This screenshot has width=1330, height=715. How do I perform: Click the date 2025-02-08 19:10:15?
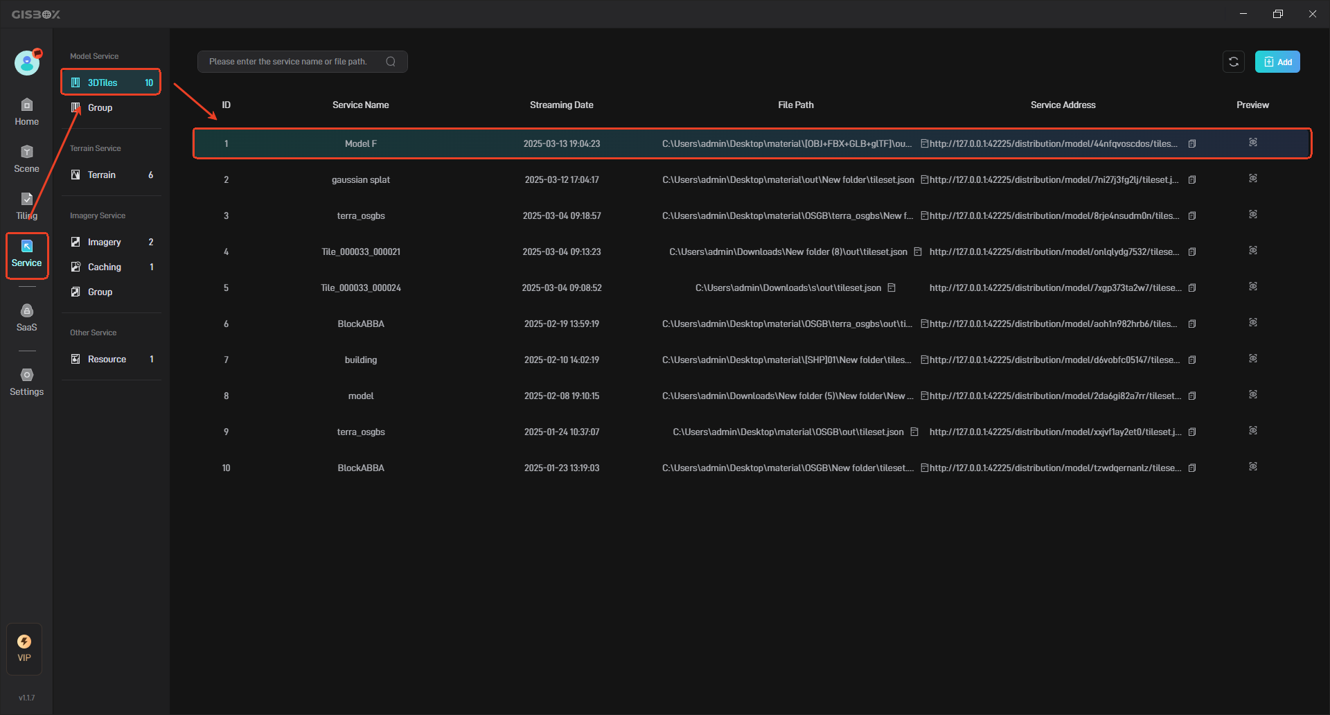(562, 396)
